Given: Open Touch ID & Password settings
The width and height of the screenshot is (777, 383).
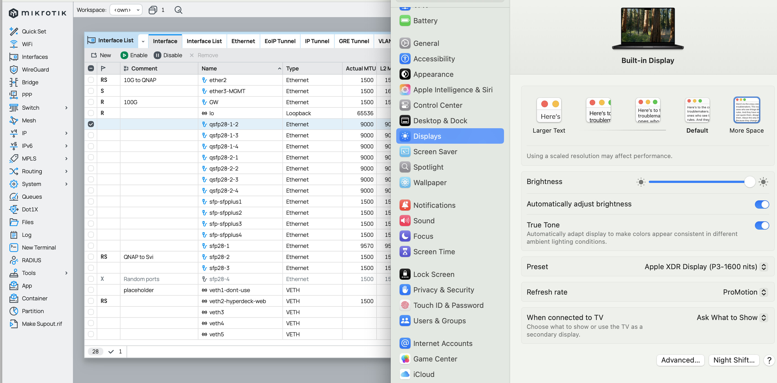Looking at the screenshot, I should pyautogui.click(x=441, y=305).
